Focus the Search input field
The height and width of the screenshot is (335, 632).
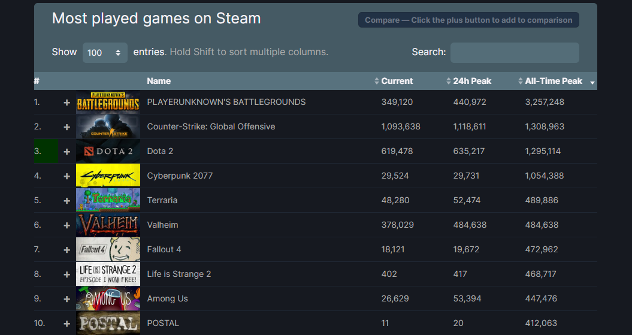515,53
